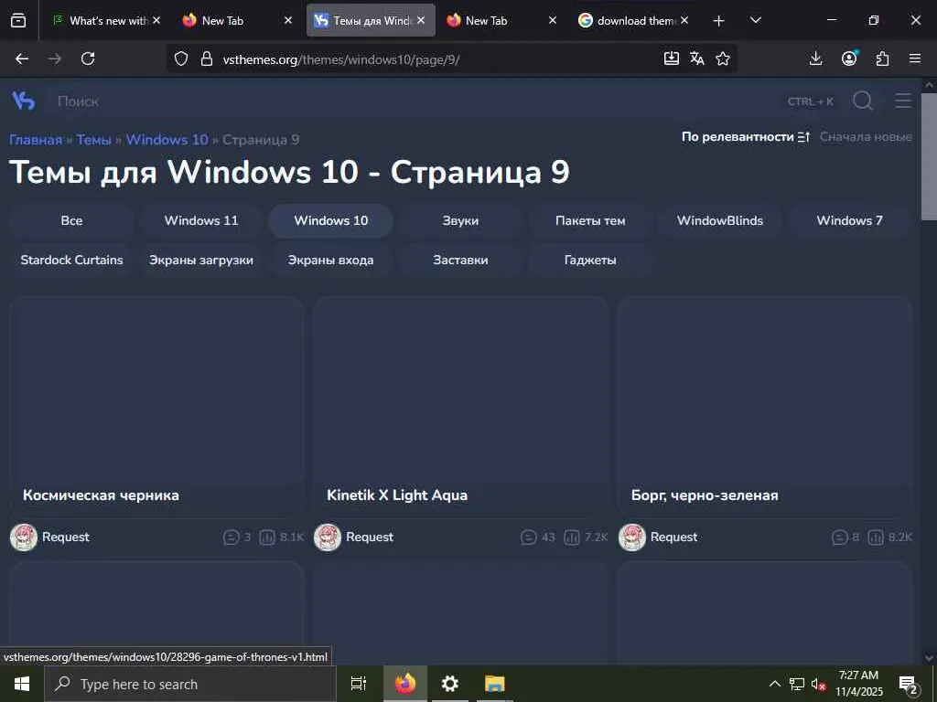Open Settings gear on taskbar
Viewport: 937px width, 702px height.
pyautogui.click(x=449, y=684)
